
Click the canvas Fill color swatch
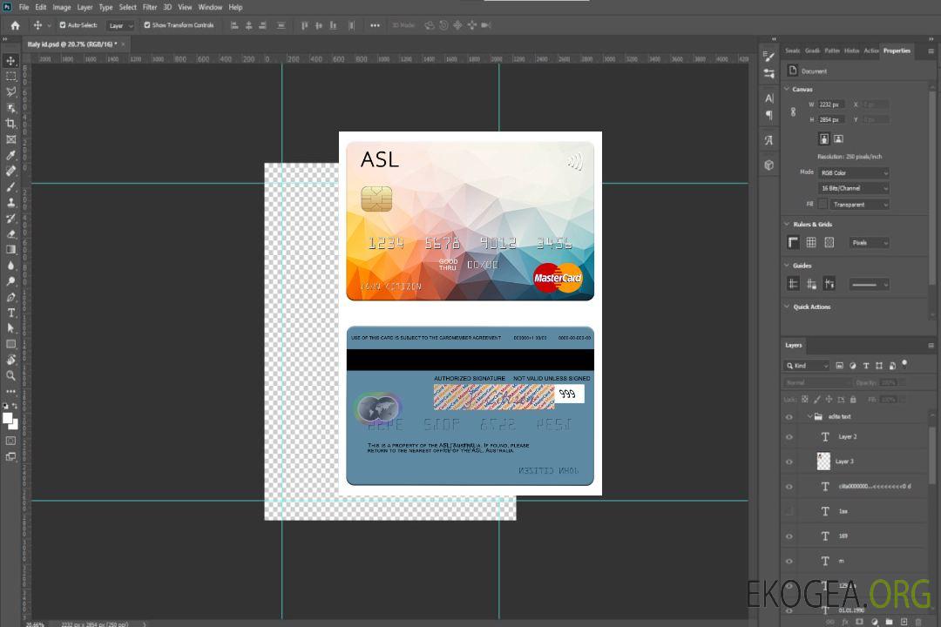(x=823, y=205)
